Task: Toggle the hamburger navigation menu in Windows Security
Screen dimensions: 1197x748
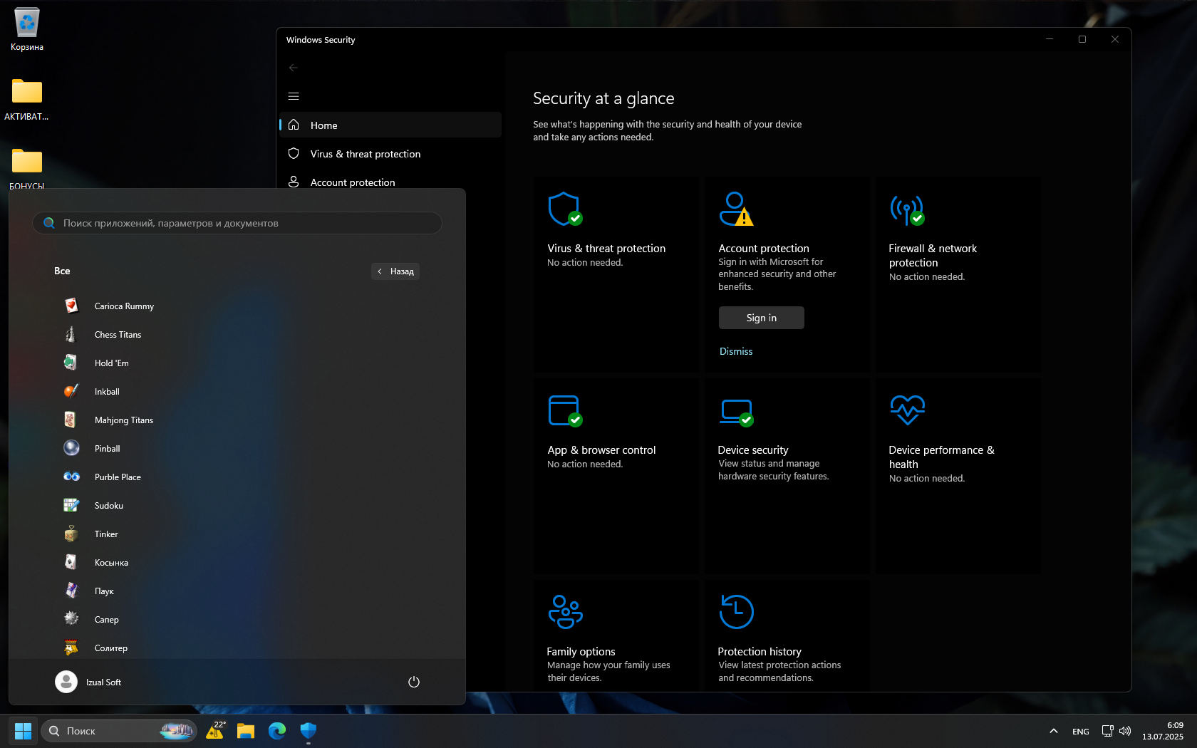Action: click(x=294, y=96)
